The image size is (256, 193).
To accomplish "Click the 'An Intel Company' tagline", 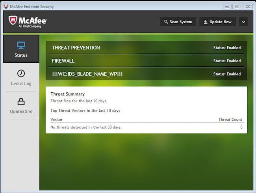I will click(x=30, y=26).
